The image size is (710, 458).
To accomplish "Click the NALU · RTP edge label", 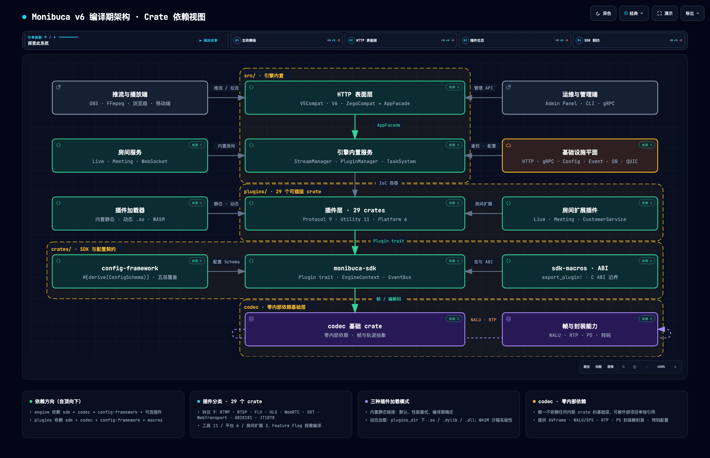I will tap(483, 320).
